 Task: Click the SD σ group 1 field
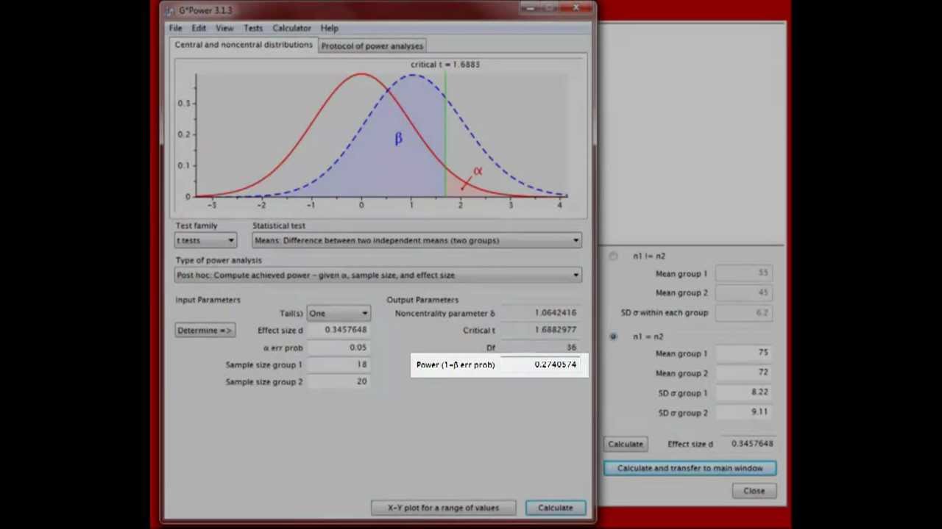click(x=743, y=393)
